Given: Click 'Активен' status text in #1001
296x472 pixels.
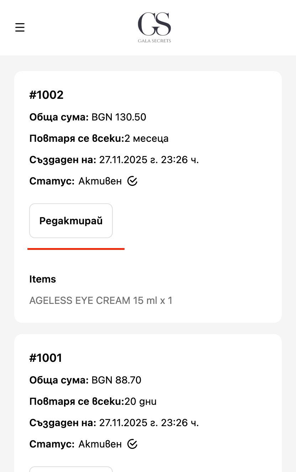Looking at the screenshot, I should pos(100,444).
